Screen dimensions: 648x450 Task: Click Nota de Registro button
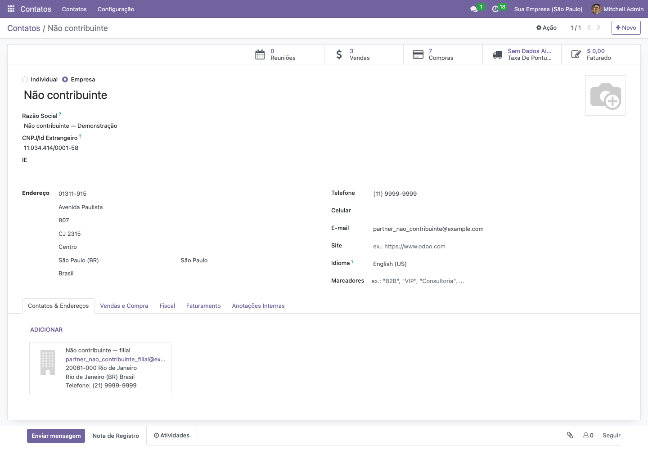116,436
